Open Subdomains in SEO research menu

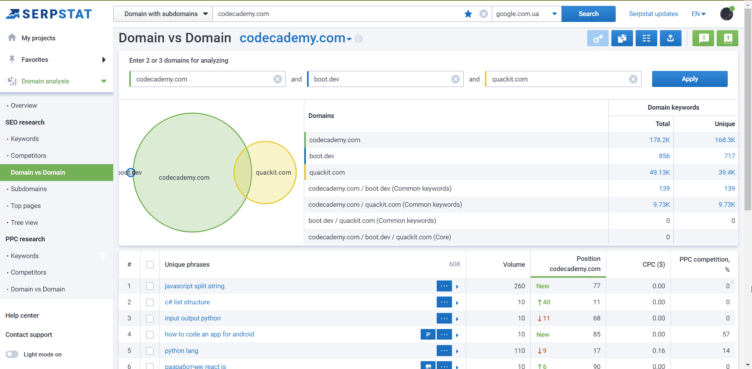click(29, 189)
